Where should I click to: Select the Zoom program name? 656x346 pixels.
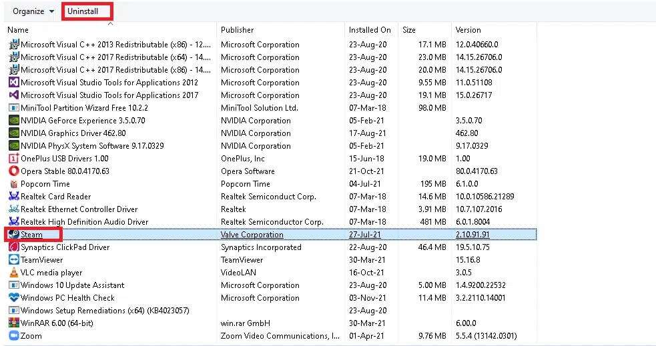tap(31, 336)
